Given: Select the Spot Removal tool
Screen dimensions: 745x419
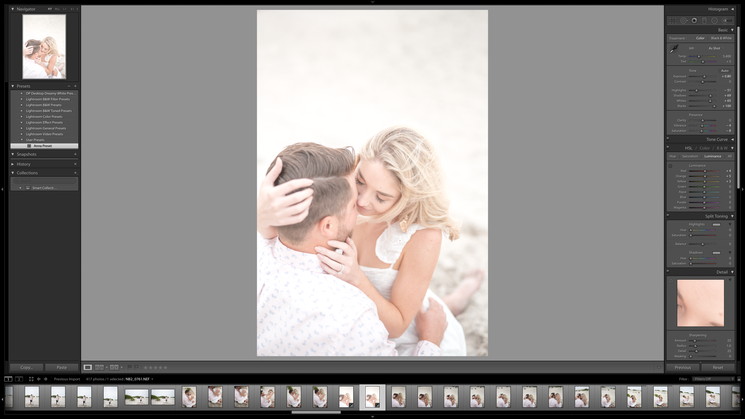Looking at the screenshot, I should tap(684, 21).
